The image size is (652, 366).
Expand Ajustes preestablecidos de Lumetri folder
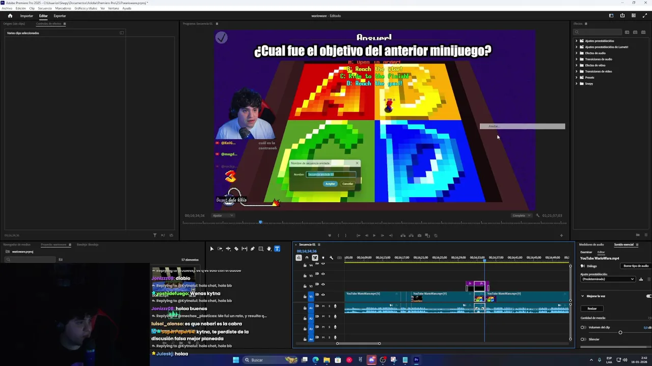[577, 47]
